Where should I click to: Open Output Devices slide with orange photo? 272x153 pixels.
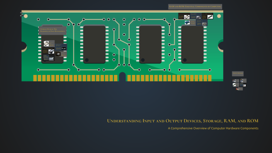[240, 89]
